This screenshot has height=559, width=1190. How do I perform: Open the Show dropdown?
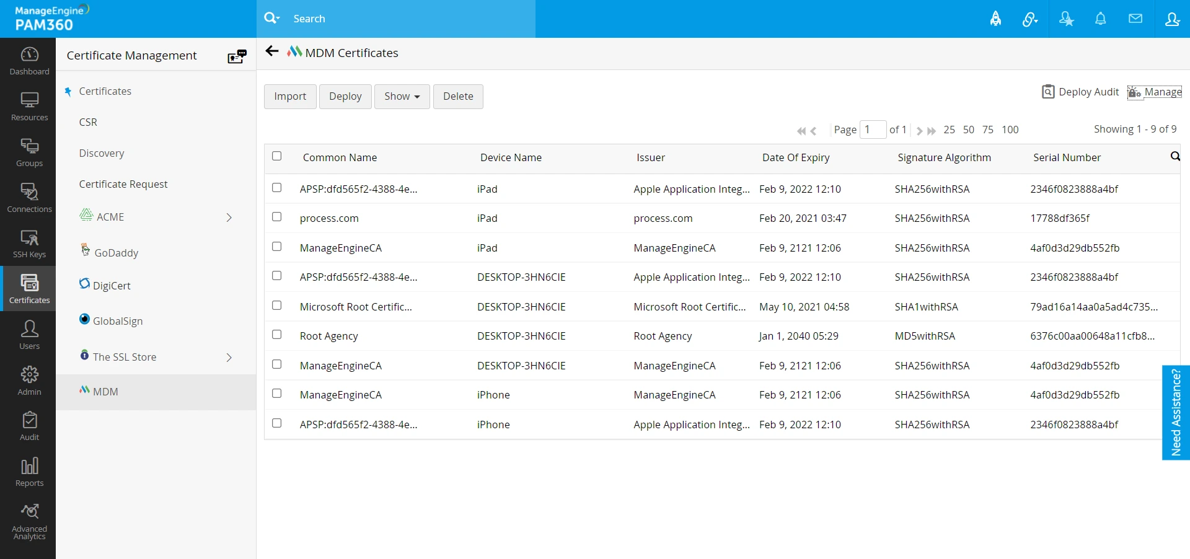[x=402, y=96]
